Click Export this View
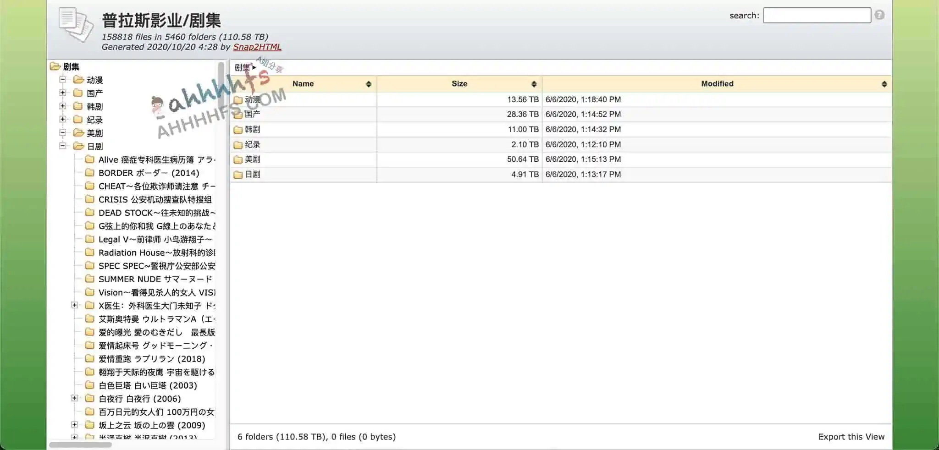Image resolution: width=939 pixels, height=450 pixels. pos(851,437)
